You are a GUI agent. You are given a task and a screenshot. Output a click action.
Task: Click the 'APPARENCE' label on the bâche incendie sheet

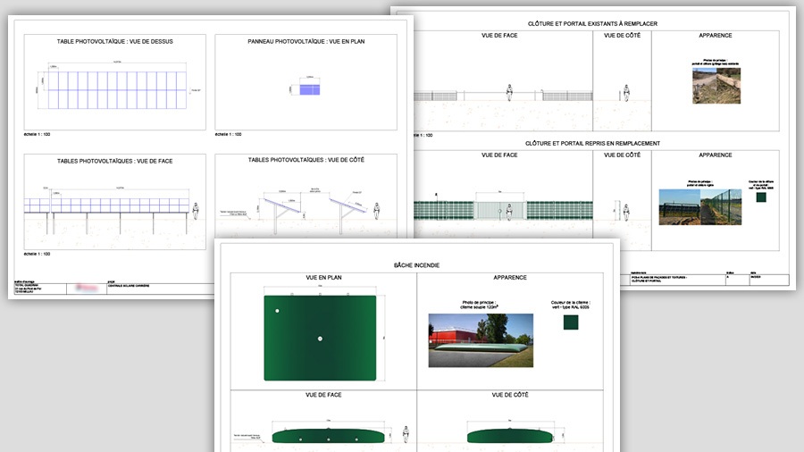[x=510, y=277]
